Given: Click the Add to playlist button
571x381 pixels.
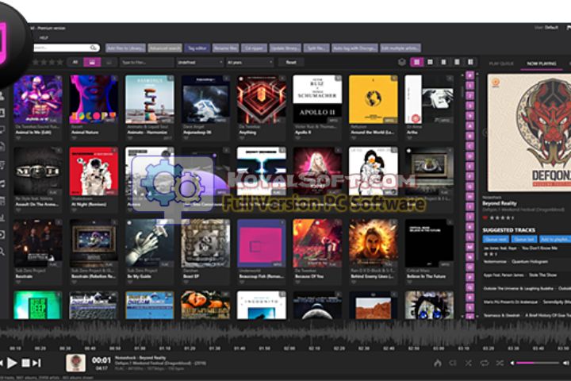Looking at the screenshot, I should coord(555,239).
